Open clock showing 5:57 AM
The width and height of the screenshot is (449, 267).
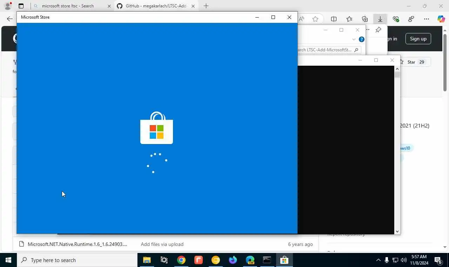point(419,260)
